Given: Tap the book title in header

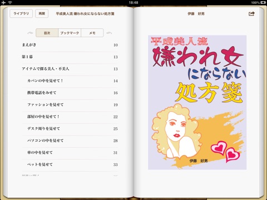Looking at the screenshot, I should 85,14.
